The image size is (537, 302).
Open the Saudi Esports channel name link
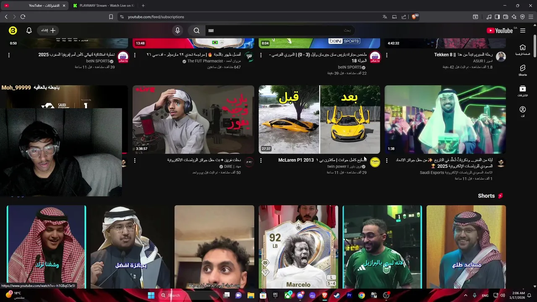click(456, 172)
